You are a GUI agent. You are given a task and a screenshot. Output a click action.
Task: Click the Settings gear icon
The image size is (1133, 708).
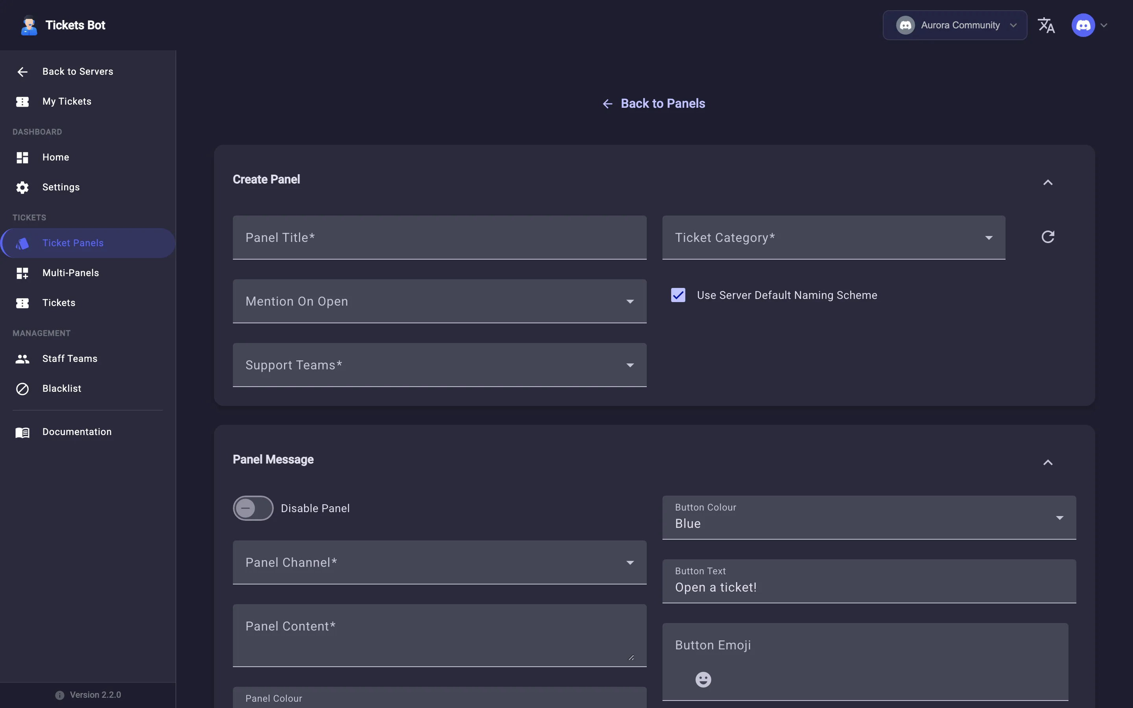22,187
